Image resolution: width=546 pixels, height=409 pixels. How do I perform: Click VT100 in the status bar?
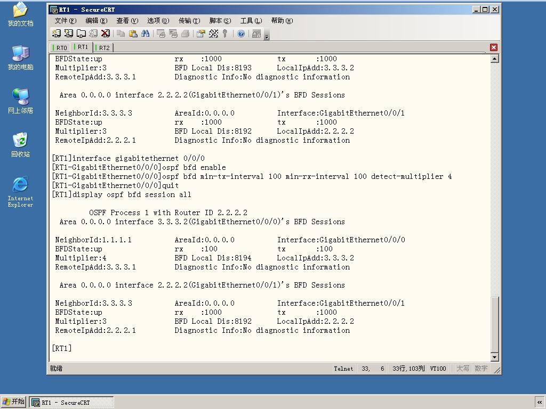tap(438, 369)
